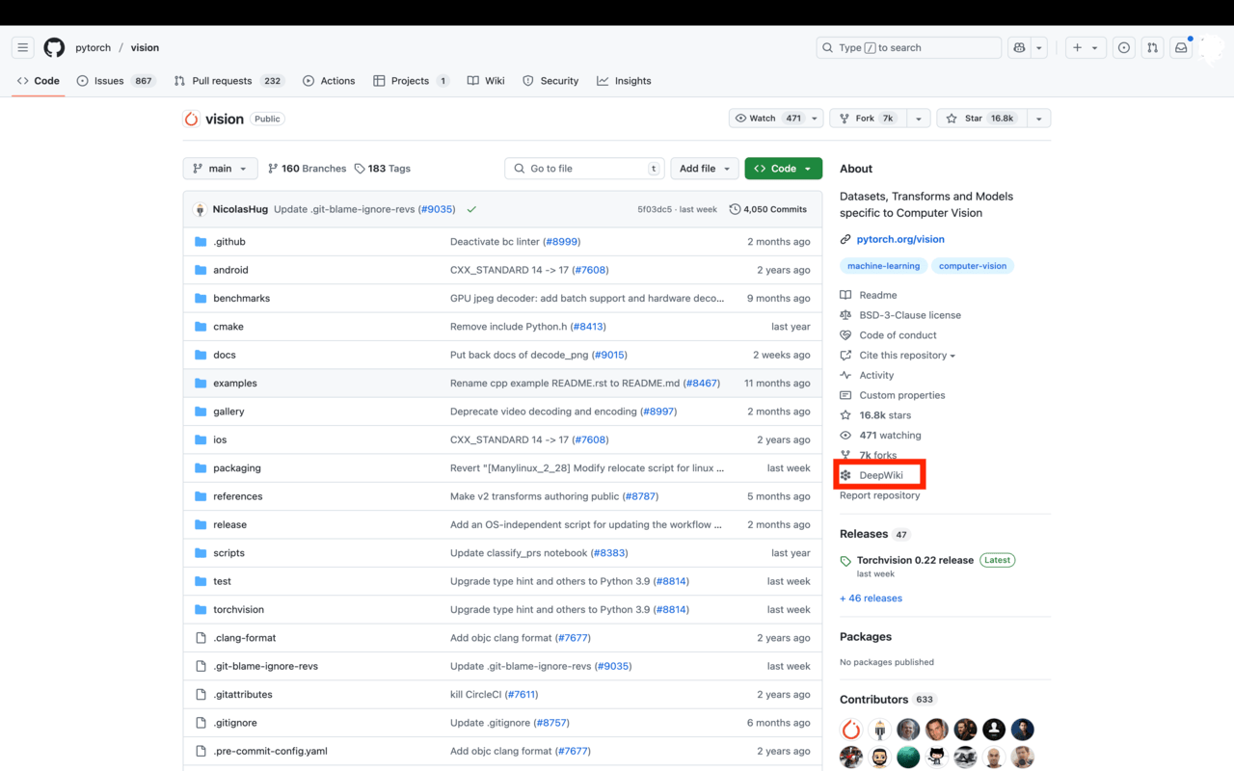
Task: Open the main branch selector dropdown
Action: pos(220,169)
